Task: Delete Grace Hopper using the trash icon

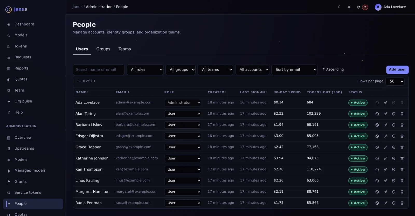Action: [x=402, y=147]
